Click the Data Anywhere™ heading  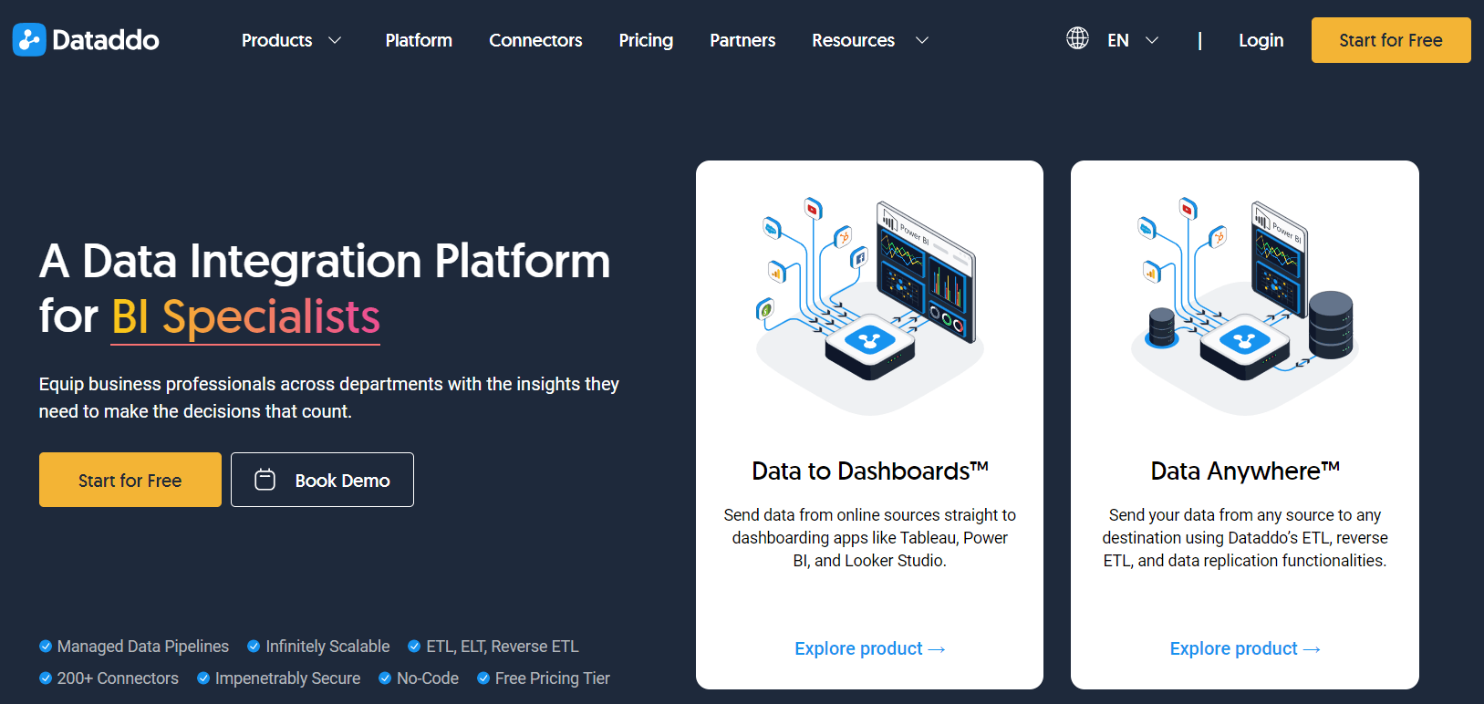(x=1245, y=471)
